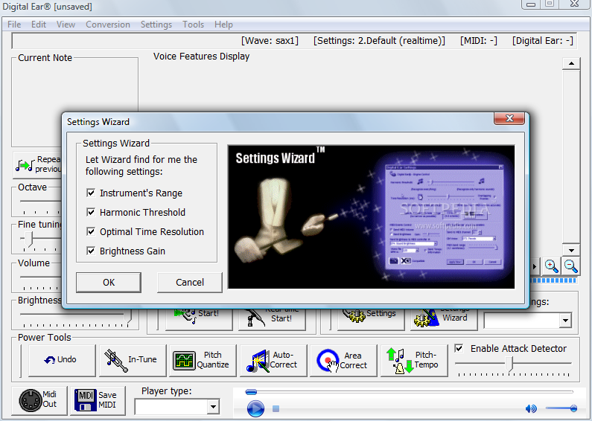Click the horizontal scroll right arrow
Screen dimensions: 592x421
[x=534, y=266]
